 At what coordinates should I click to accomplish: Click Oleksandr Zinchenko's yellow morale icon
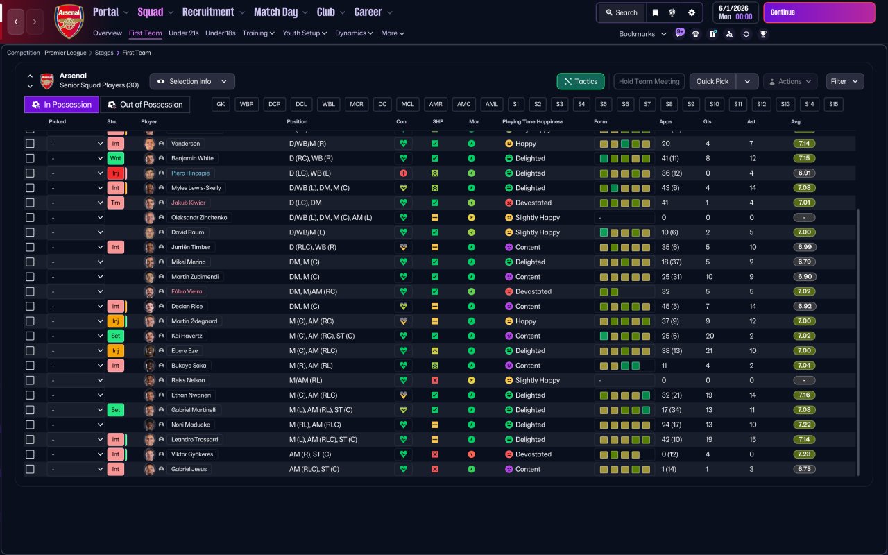471,217
